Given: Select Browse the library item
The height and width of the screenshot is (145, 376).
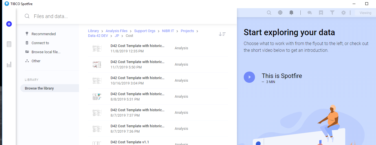Looking at the screenshot, I should tap(39, 88).
